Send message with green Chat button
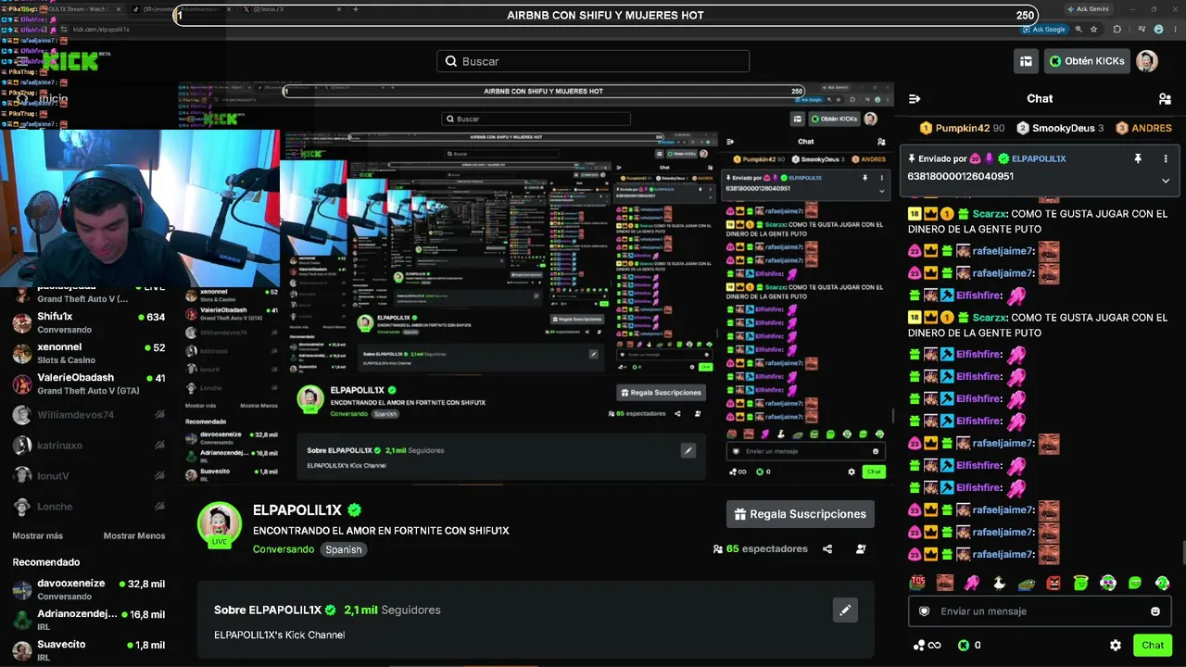The height and width of the screenshot is (667, 1186). [1153, 645]
